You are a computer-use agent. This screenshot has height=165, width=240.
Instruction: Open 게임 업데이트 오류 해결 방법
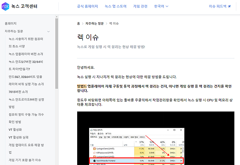[x=26, y=149]
